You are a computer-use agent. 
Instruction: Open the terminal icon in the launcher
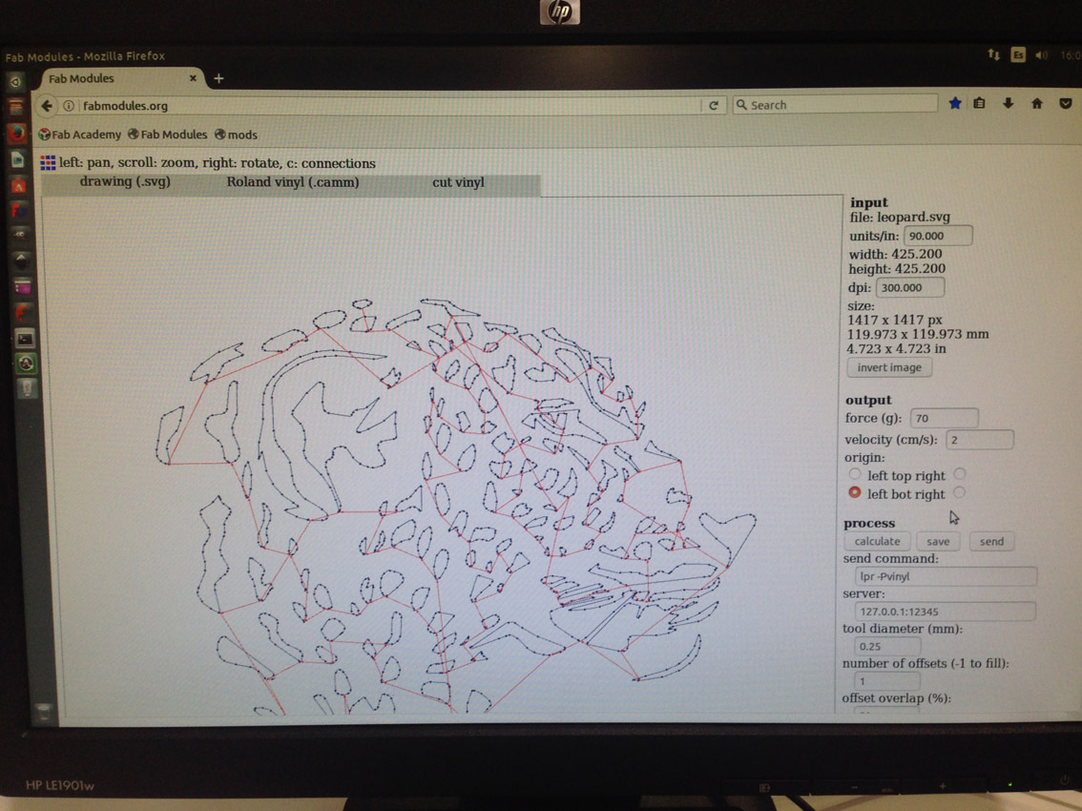[24, 338]
